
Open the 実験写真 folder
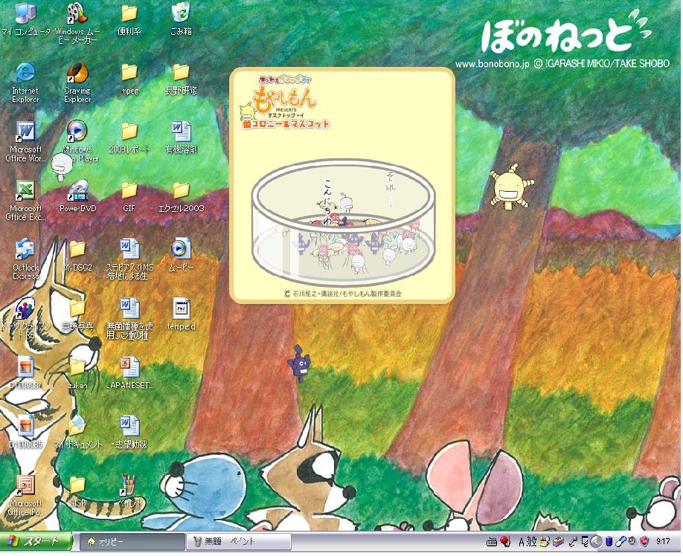[x=77, y=315]
